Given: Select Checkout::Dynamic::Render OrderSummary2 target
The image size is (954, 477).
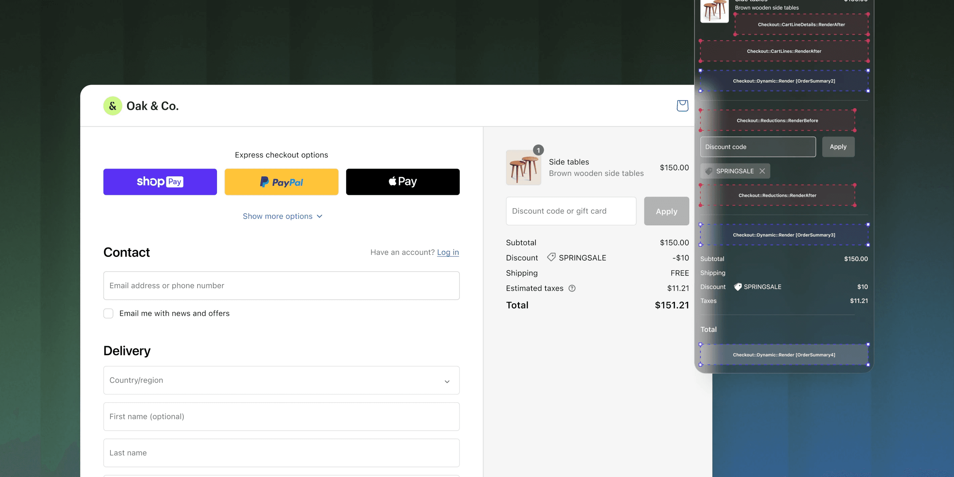Looking at the screenshot, I should point(784,81).
